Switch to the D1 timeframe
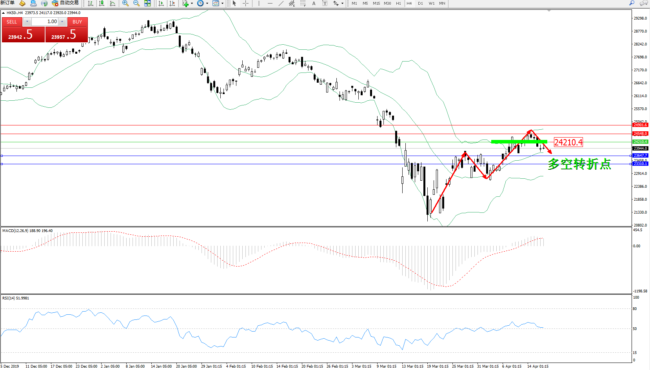 click(x=420, y=3)
